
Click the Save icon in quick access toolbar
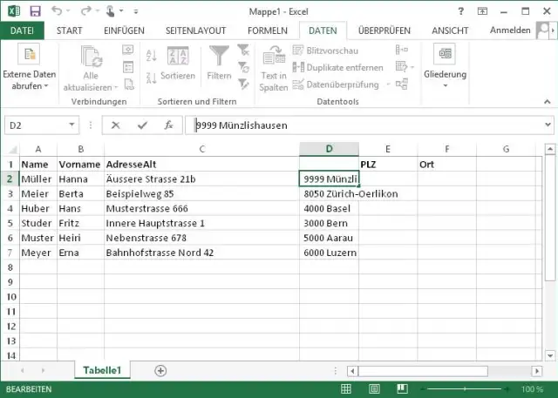(x=35, y=10)
